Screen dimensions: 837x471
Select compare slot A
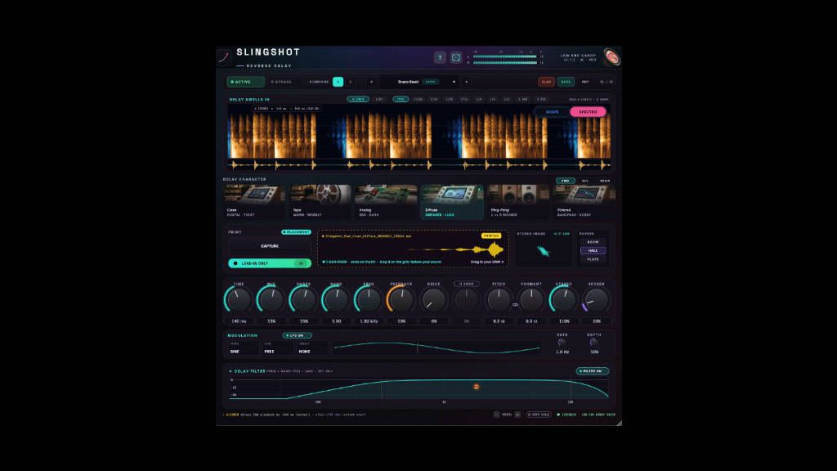(x=338, y=82)
